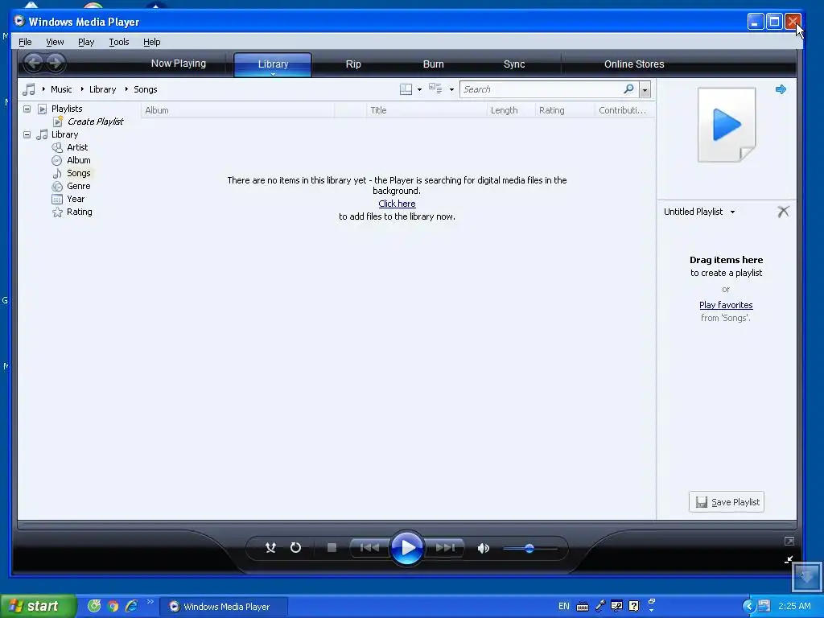
Task: Select Year in the library tree
Action: coord(75,199)
